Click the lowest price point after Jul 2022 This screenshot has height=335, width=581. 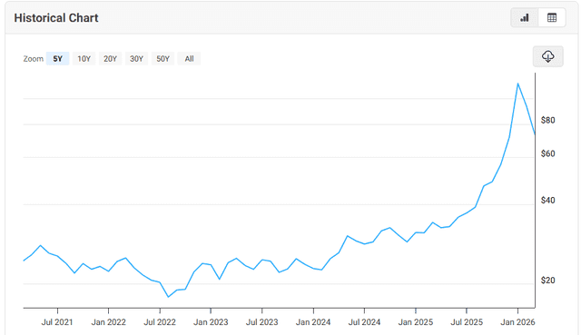[x=168, y=297]
